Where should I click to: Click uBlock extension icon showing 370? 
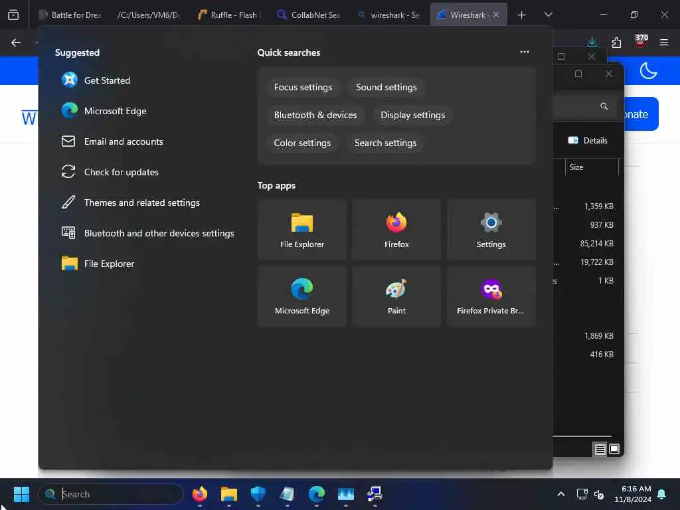[x=641, y=42]
